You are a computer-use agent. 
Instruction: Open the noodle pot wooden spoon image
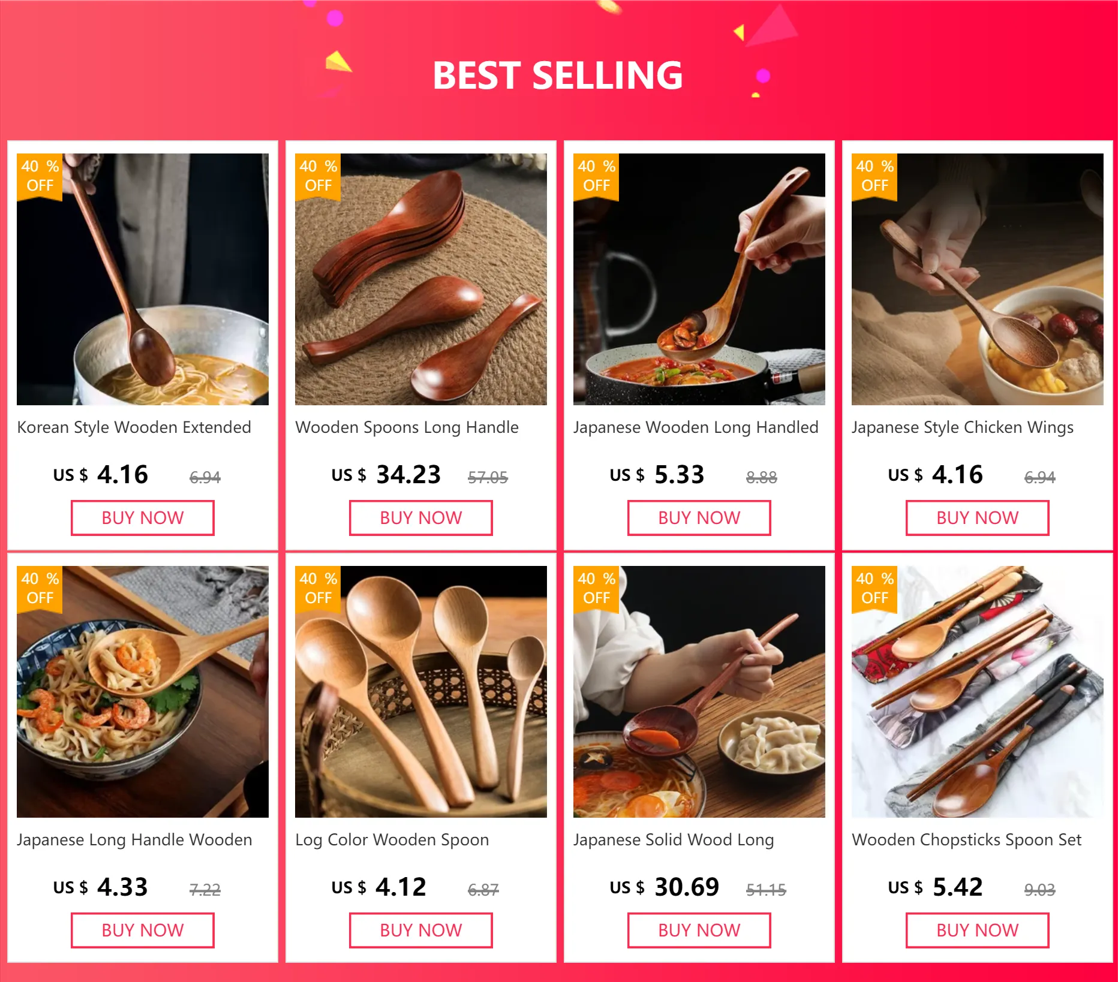(143, 279)
